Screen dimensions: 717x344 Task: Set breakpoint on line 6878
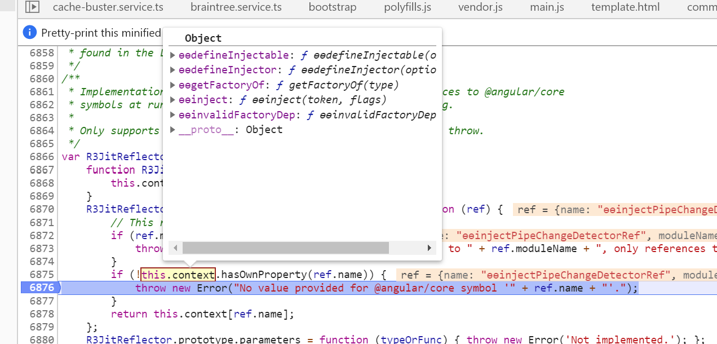[x=42, y=314]
